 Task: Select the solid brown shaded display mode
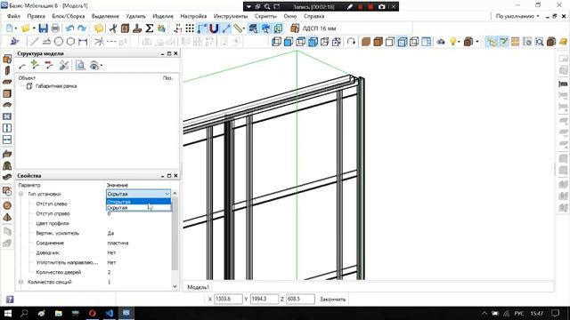[366, 42]
